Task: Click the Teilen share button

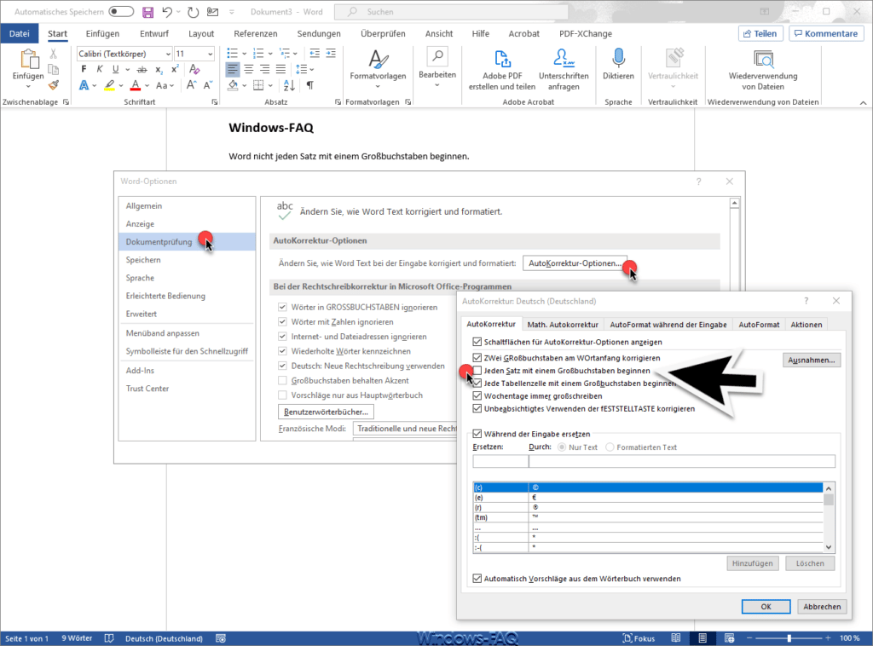Action: click(760, 33)
